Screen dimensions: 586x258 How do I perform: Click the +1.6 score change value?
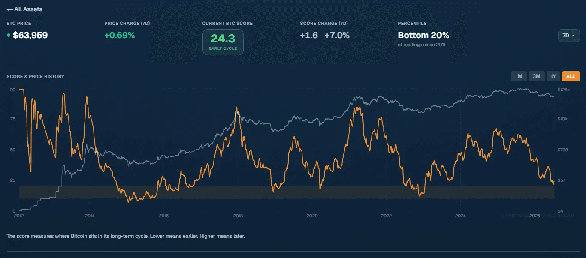coord(309,36)
